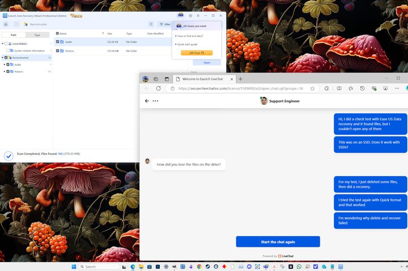Open Edge tab actions menu icon
This screenshot has width=408, height=271.
point(167,79)
